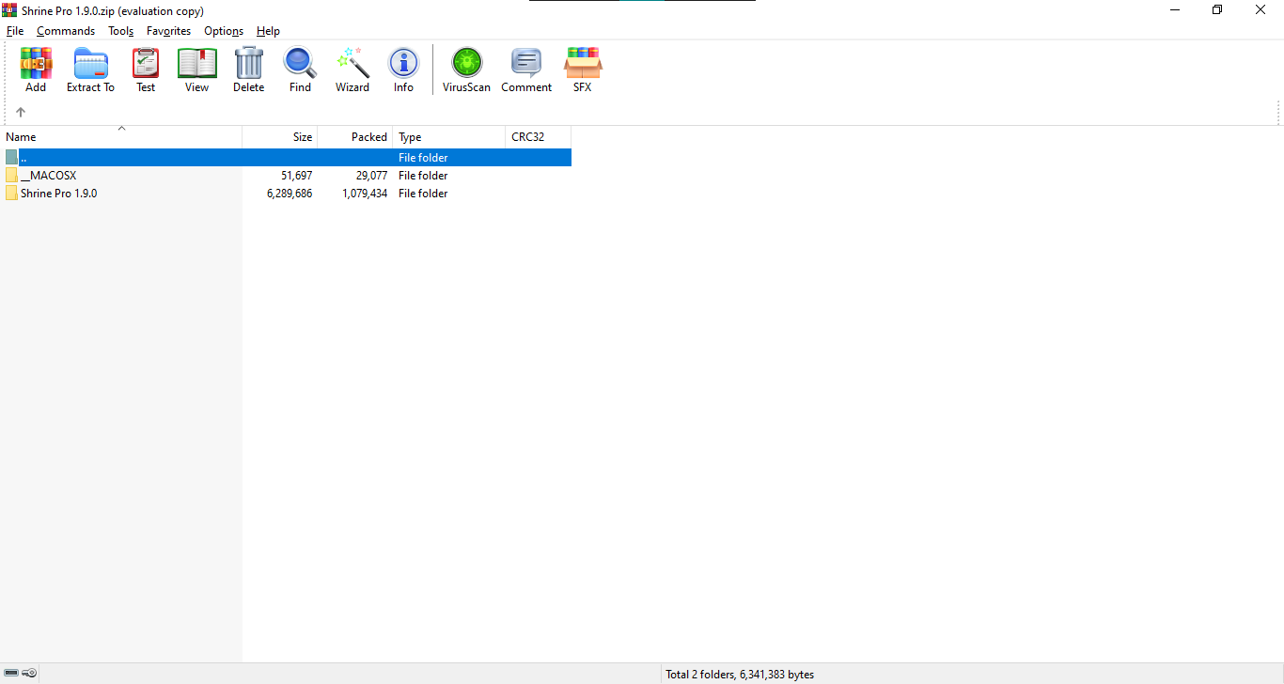Open the Tools menu

tap(121, 31)
